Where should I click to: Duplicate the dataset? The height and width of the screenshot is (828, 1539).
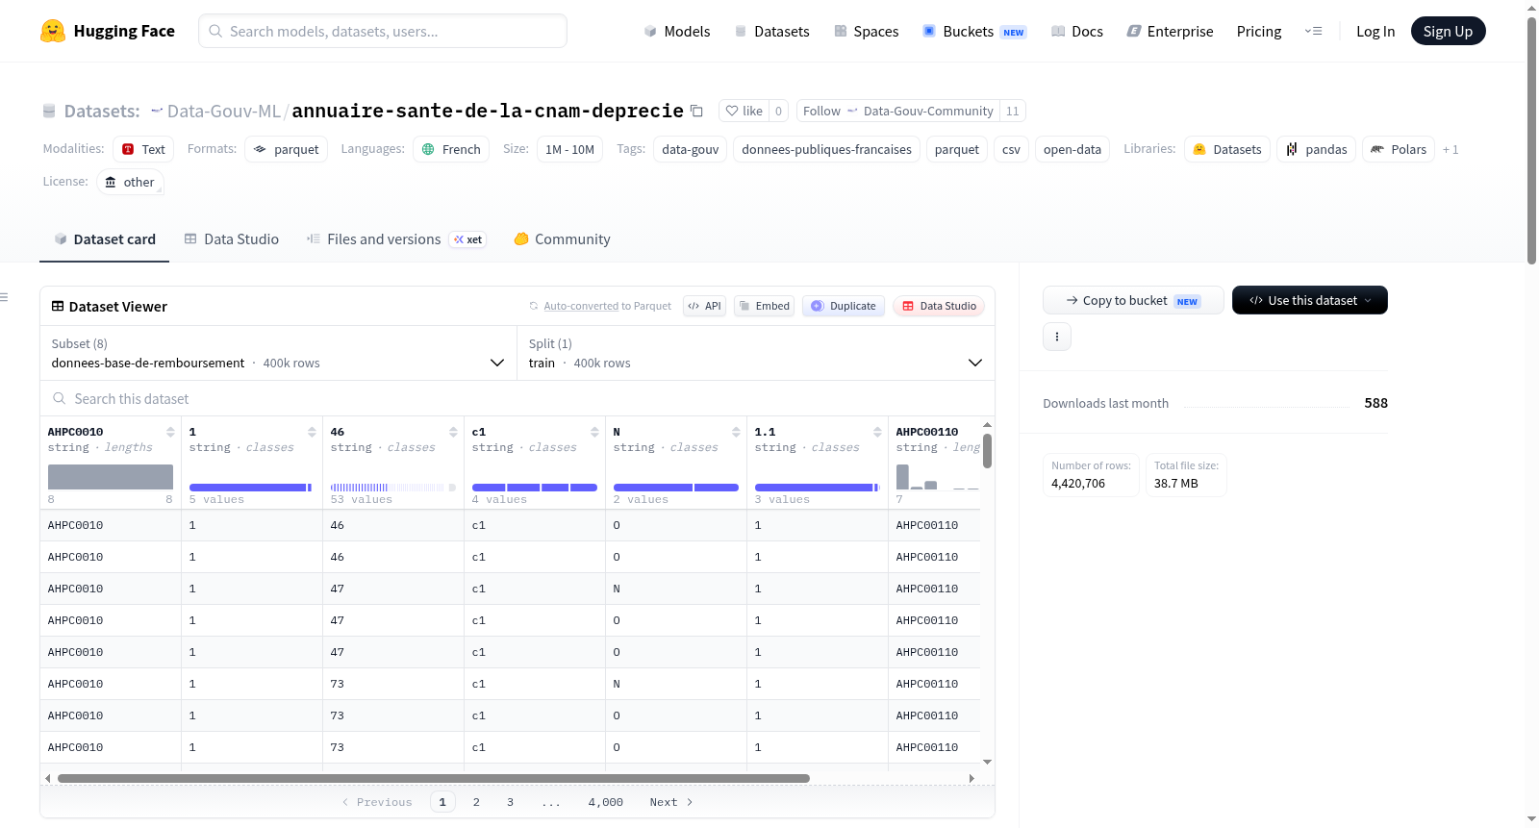tap(844, 306)
